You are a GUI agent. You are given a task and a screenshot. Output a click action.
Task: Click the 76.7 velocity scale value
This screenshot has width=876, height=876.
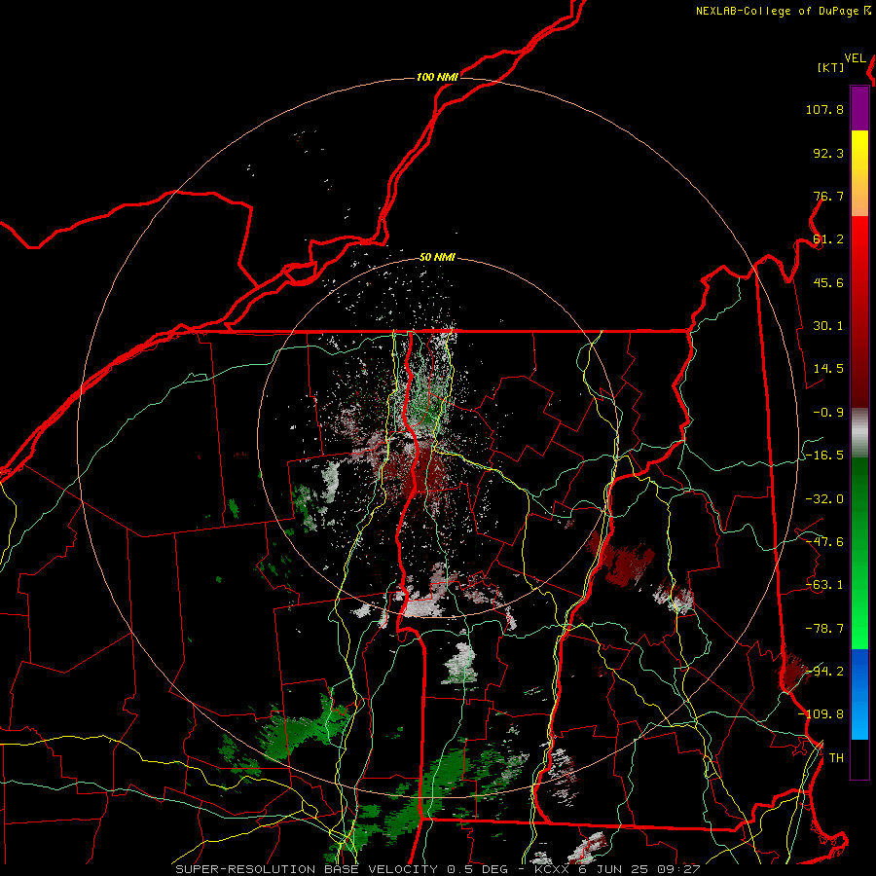(828, 196)
